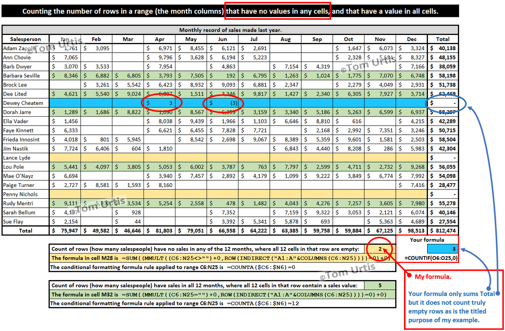This screenshot has width=505, height=331.
Task: Select the Dec column header
Action: 412,39
